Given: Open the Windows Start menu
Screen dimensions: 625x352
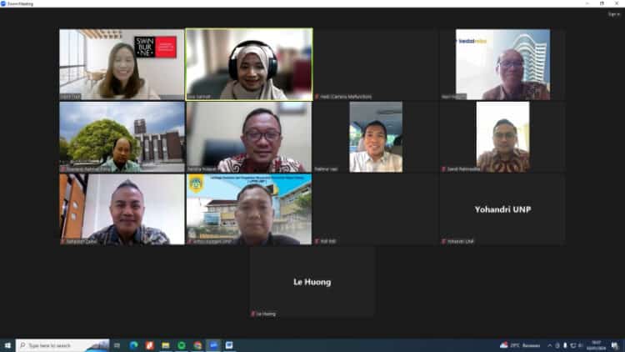Looking at the screenshot, I should tap(7, 345).
